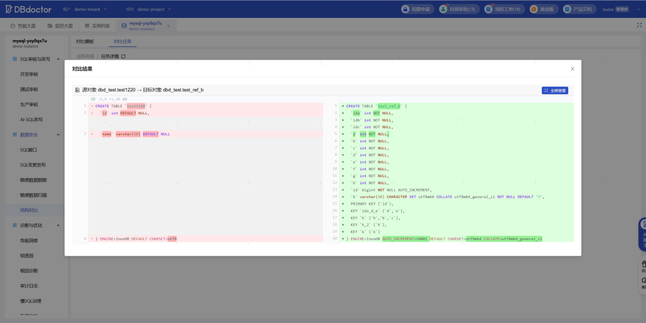The height and width of the screenshot is (323, 646).
Task: Close the 对比结果 dialog
Action: coord(572,69)
